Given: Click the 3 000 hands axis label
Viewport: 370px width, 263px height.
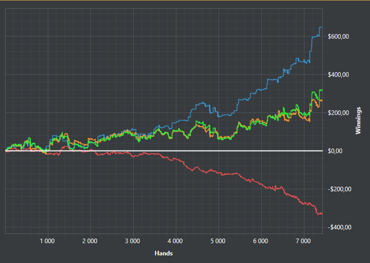Looking at the screenshot, I should click(133, 241).
